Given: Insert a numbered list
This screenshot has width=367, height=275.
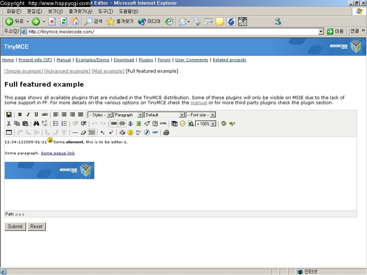Looking at the screenshot, I should (64, 123).
